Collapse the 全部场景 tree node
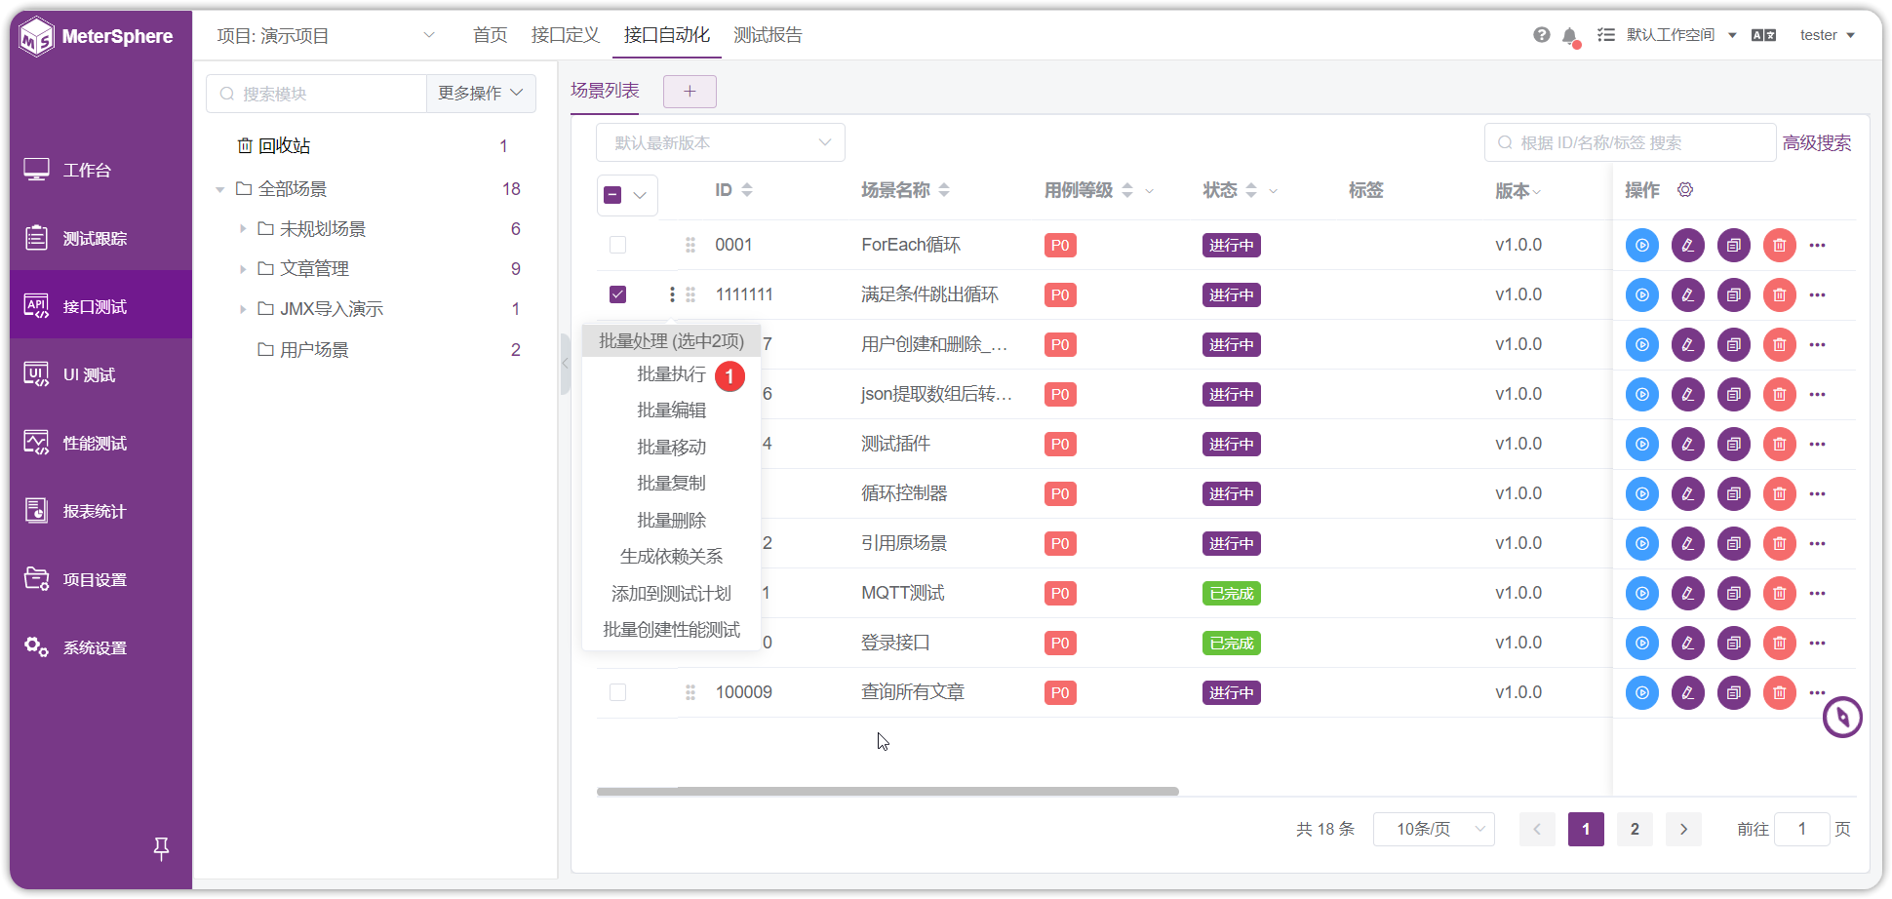 (220, 189)
